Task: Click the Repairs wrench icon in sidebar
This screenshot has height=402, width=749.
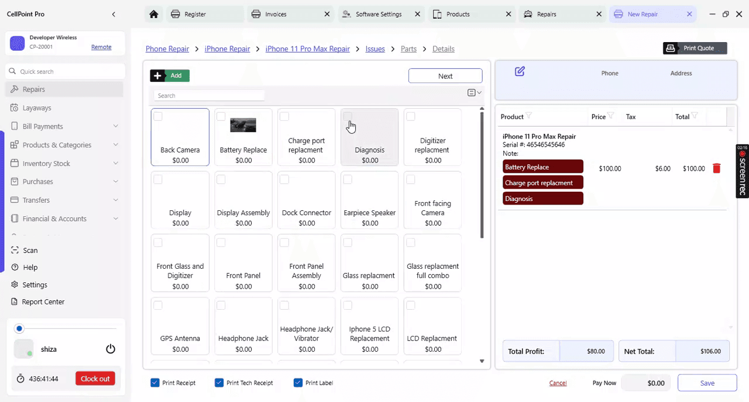Action: tap(15, 89)
